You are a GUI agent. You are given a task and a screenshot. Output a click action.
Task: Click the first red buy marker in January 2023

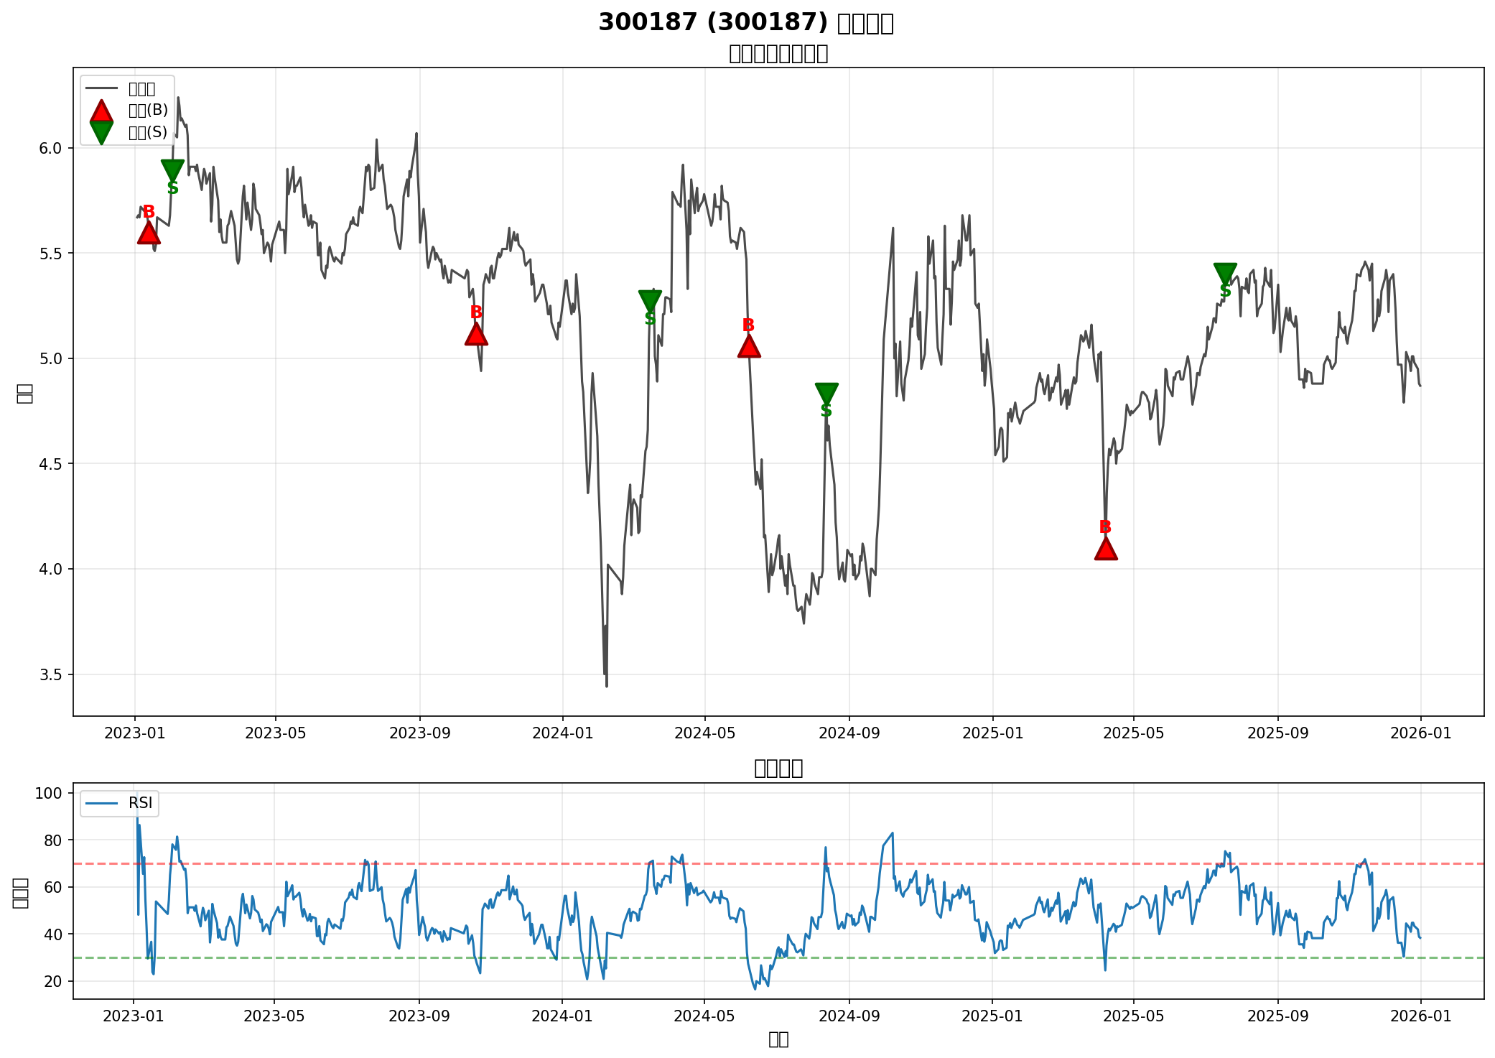tap(148, 233)
